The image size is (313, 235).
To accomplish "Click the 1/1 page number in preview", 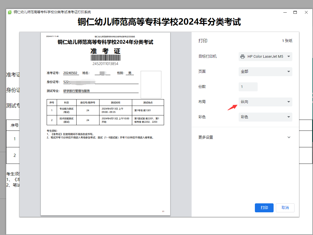I will pos(163,211).
